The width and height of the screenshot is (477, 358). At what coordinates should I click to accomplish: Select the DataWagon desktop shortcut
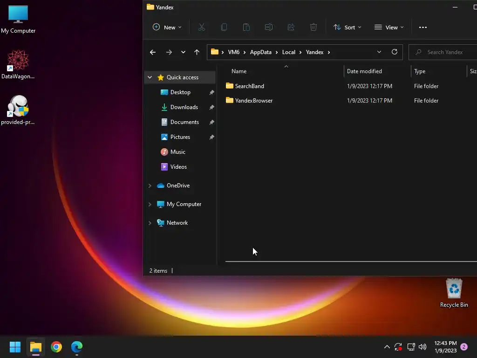18,64
